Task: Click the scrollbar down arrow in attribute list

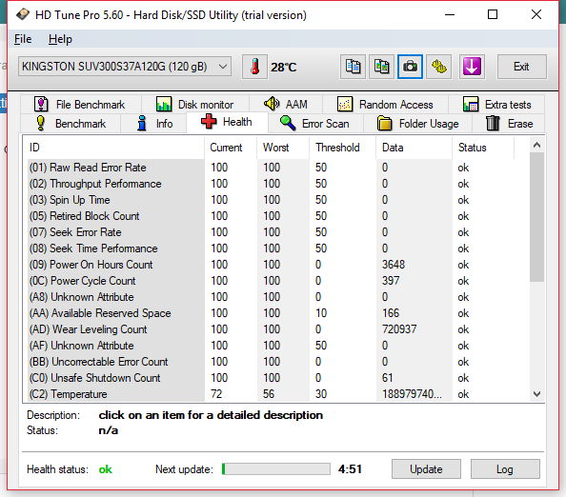Action: pyautogui.click(x=536, y=394)
